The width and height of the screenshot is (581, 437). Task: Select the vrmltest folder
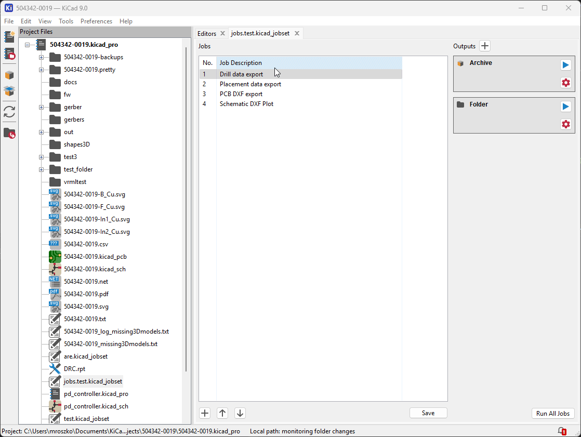click(x=75, y=182)
